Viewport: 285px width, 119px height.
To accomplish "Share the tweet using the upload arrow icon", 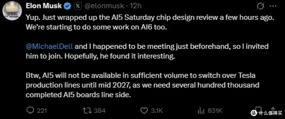I will pyautogui.click(x=273, y=110).
